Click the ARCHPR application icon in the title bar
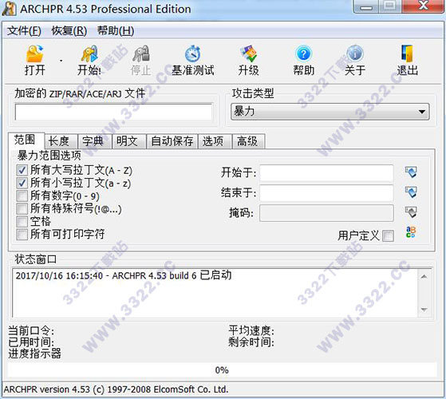The width and height of the screenshot is (446, 399). coord(9,9)
